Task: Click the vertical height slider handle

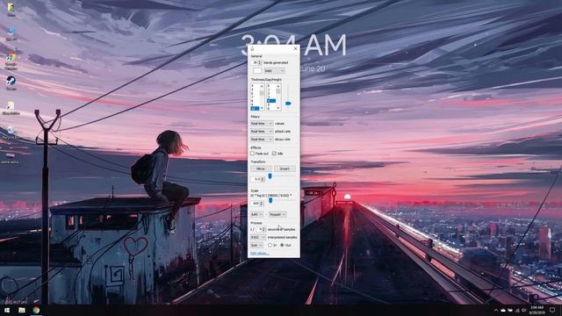Action: pyautogui.click(x=288, y=104)
